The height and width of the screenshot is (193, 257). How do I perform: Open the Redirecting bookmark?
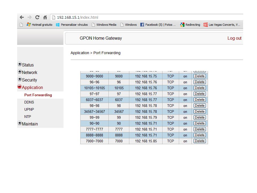(190, 25)
